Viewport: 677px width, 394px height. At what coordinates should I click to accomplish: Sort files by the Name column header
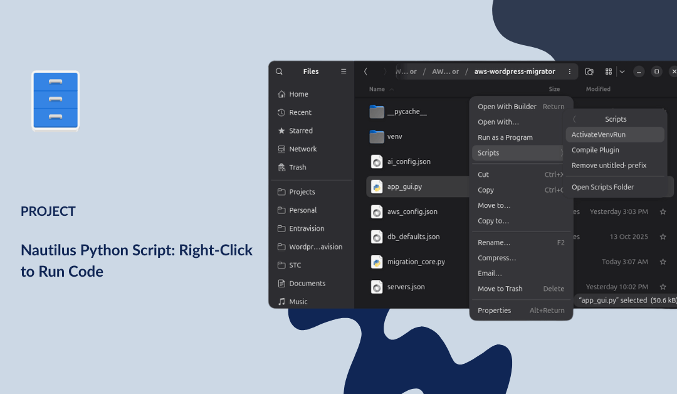[x=377, y=89]
